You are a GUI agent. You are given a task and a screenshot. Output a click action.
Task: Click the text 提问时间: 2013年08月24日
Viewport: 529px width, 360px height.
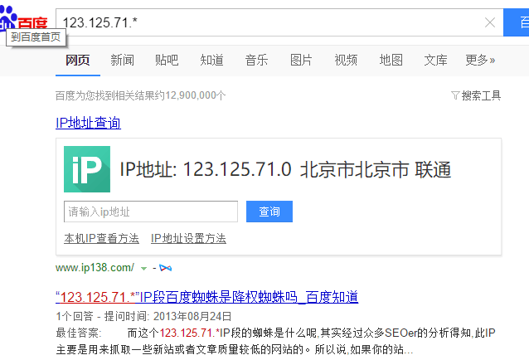click(x=167, y=317)
